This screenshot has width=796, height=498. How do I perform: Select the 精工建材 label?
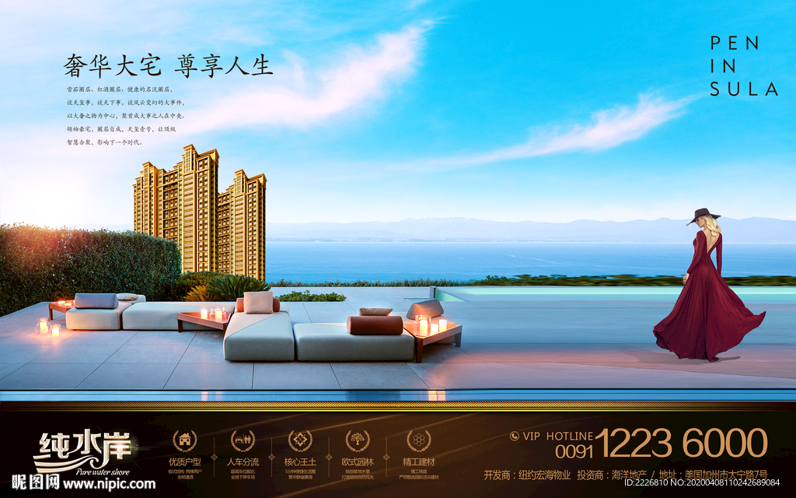click(x=419, y=462)
